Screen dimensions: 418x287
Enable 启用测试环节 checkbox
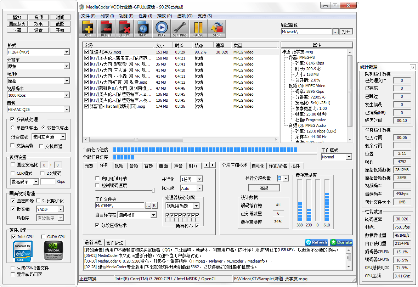tap(97, 178)
